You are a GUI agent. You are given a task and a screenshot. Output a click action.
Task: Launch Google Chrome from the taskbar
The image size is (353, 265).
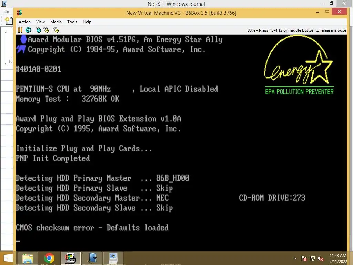49,258
